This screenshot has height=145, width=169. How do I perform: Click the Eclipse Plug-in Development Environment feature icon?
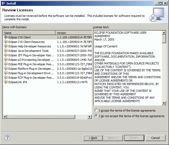point(6,73)
